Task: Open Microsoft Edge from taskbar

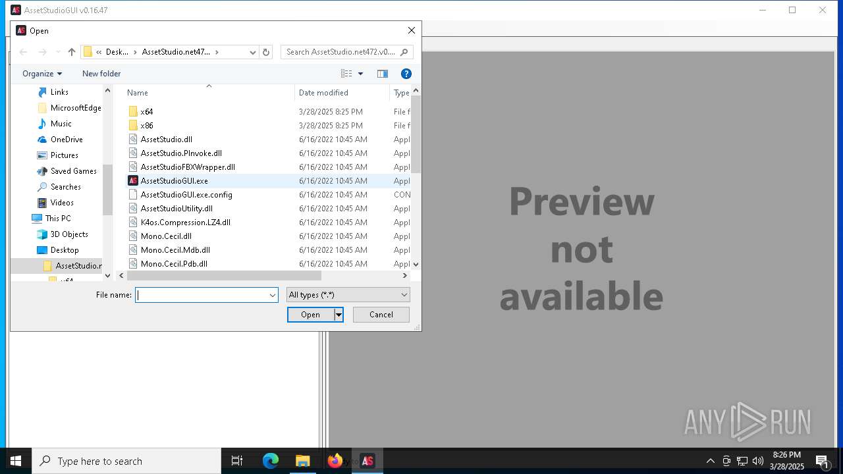Action: tap(271, 461)
